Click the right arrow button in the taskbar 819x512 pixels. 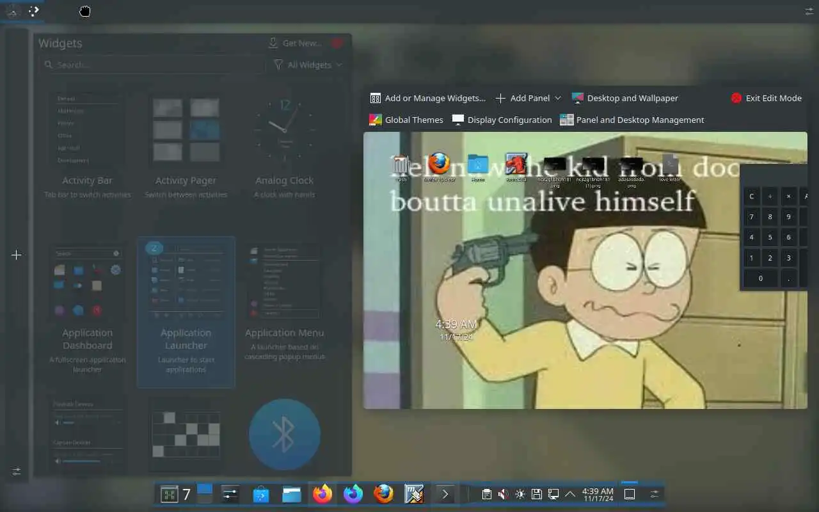click(445, 494)
